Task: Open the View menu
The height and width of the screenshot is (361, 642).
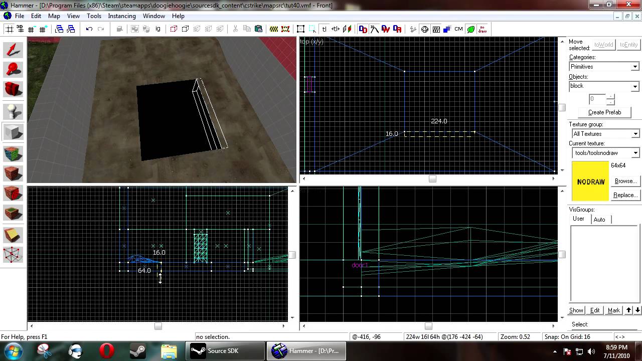Action: [73, 16]
